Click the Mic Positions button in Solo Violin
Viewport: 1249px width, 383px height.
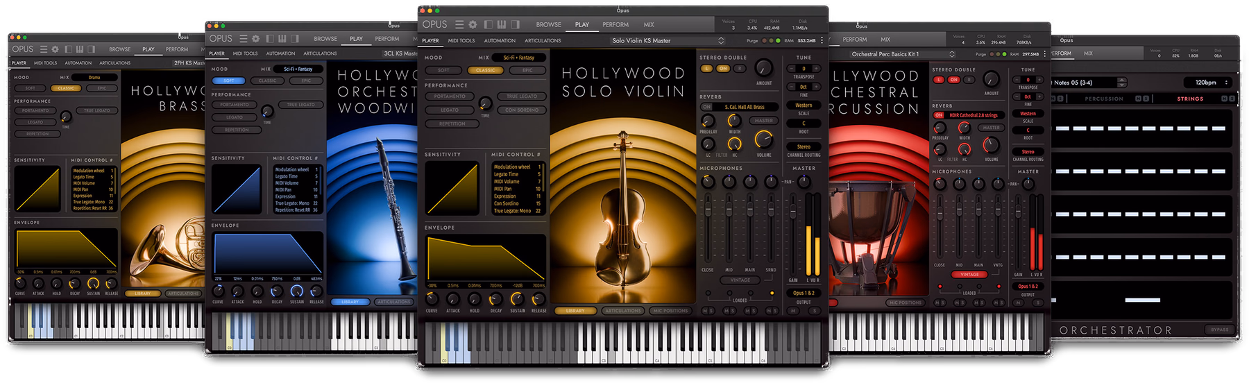670,311
